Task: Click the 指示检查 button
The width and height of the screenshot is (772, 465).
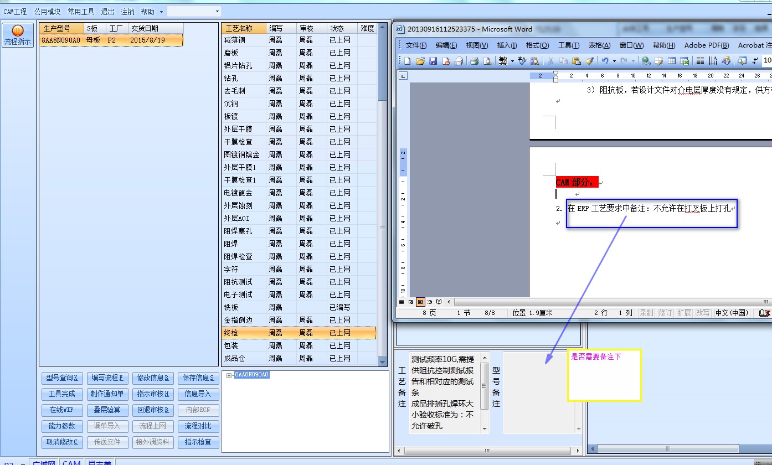Action: 198,442
